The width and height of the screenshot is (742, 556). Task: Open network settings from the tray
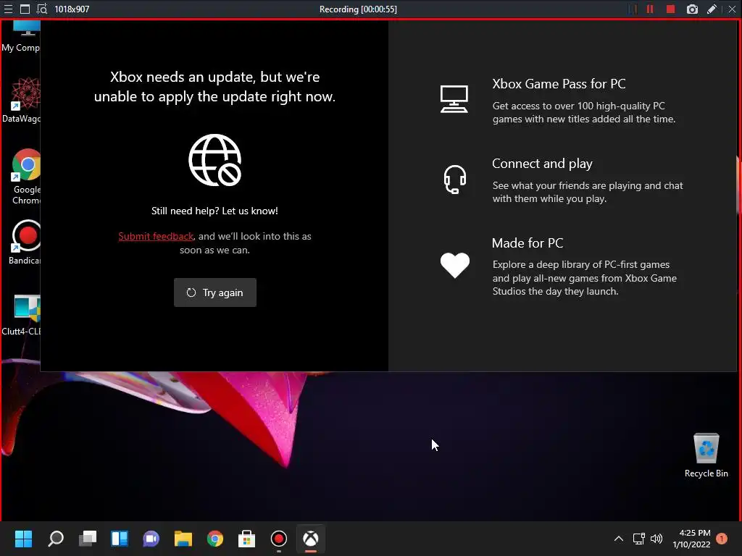coord(639,539)
